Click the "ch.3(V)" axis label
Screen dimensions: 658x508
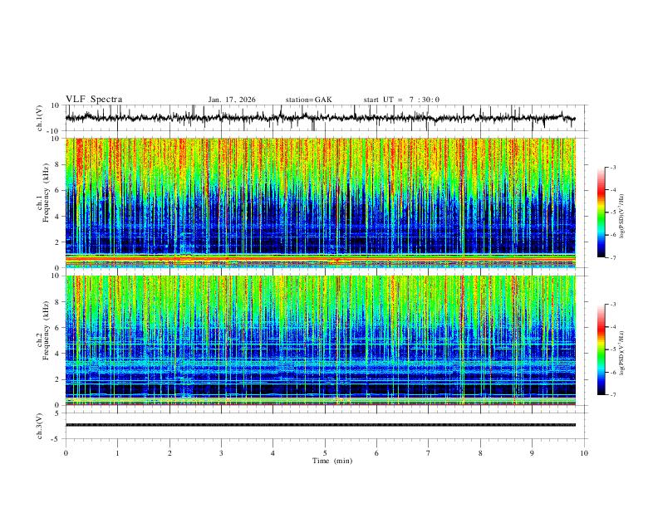click(x=39, y=426)
